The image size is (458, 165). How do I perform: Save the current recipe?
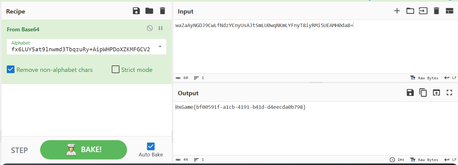coord(136,11)
